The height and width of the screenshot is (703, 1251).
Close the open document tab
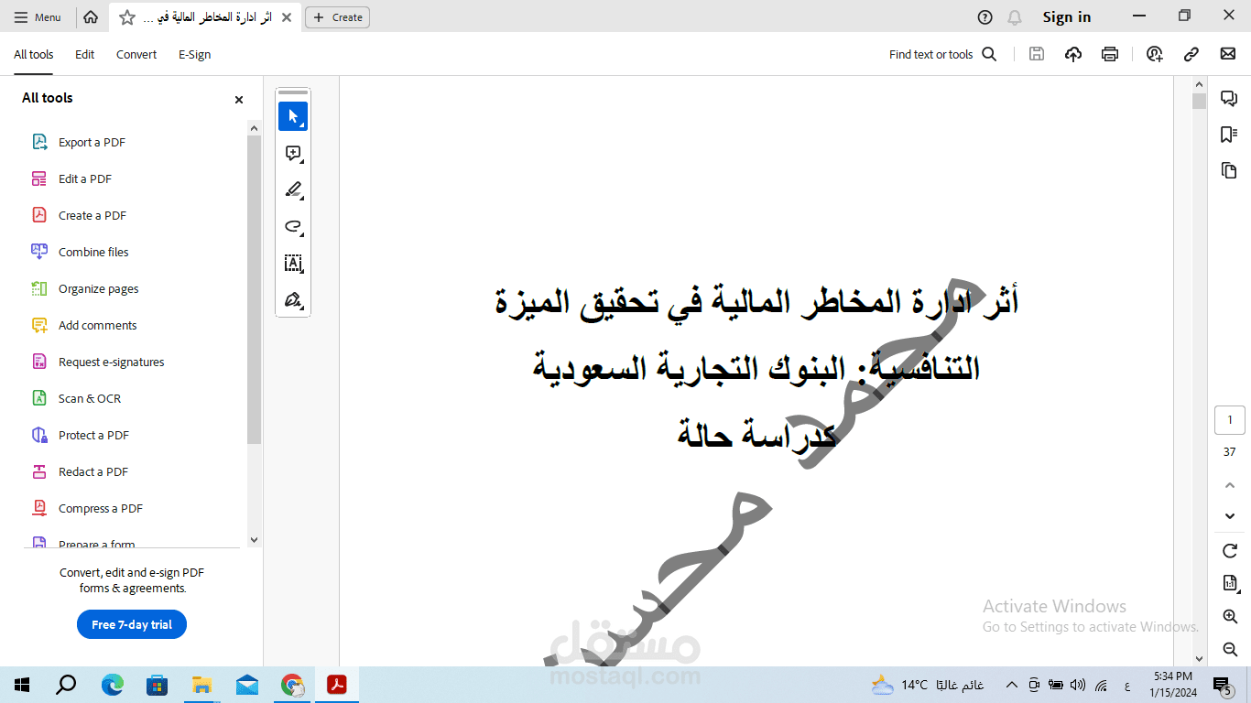(x=287, y=17)
